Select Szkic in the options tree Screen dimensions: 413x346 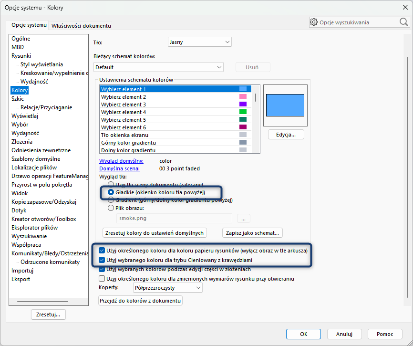coord(18,99)
